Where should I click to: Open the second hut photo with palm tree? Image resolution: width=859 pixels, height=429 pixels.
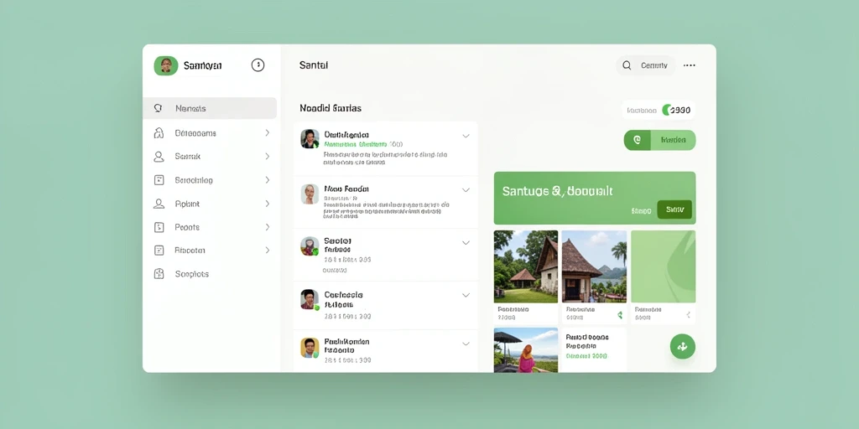[594, 266]
